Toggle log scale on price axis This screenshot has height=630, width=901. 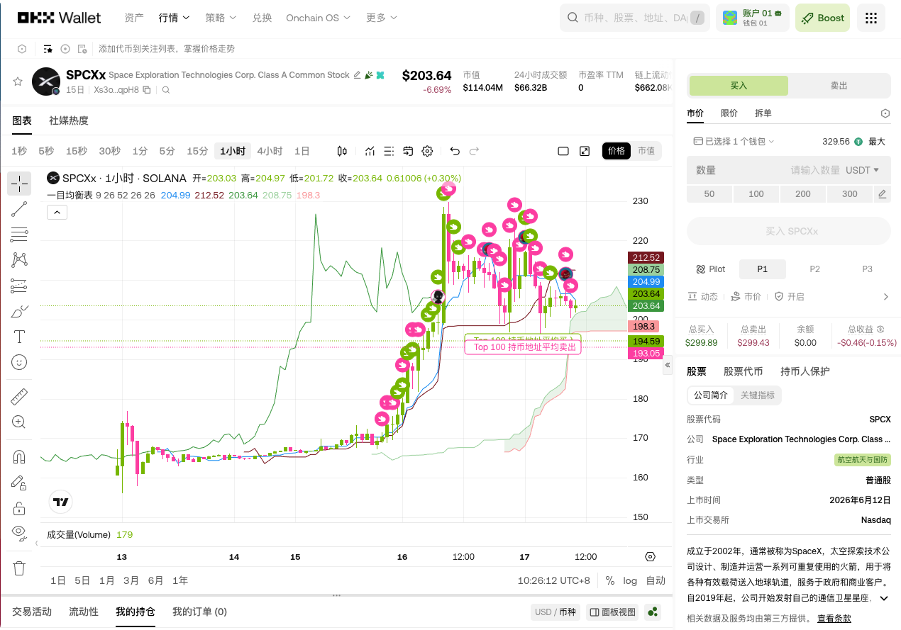click(630, 580)
